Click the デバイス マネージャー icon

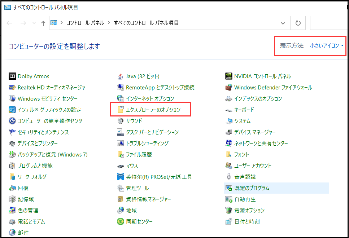(228, 132)
